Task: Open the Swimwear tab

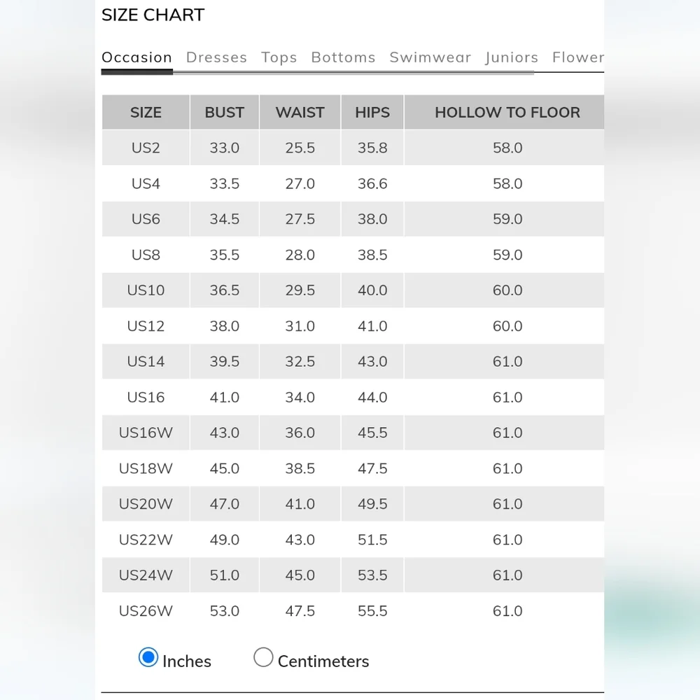Action: click(x=430, y=57)
